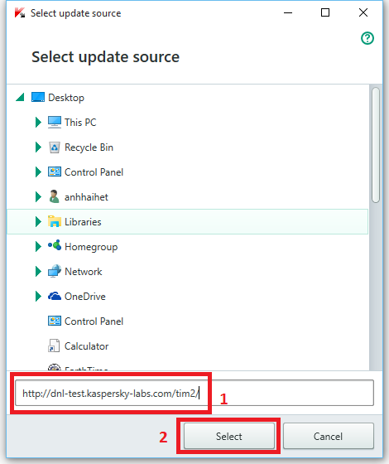Click the Calculator shortcut icon

(54, 346)
